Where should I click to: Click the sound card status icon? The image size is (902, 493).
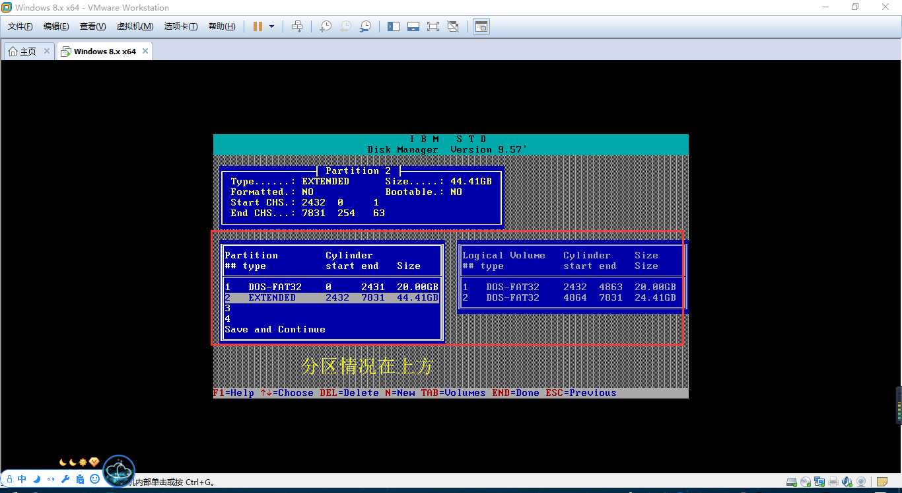click(x=848, y=482)
